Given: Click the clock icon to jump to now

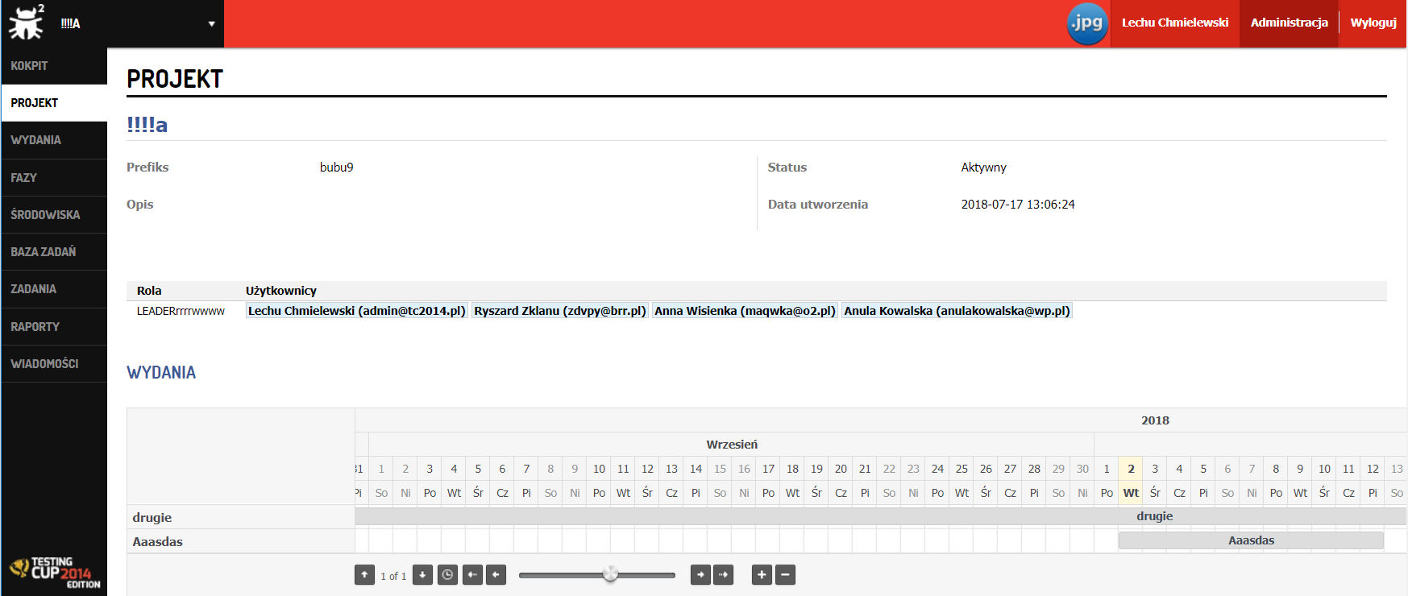Looking at the screenshot, I should [x=447, y=575].
